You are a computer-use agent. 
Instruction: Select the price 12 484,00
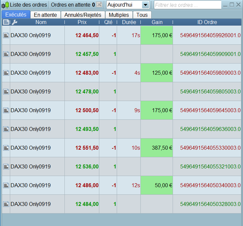click(x=87, y=204)
